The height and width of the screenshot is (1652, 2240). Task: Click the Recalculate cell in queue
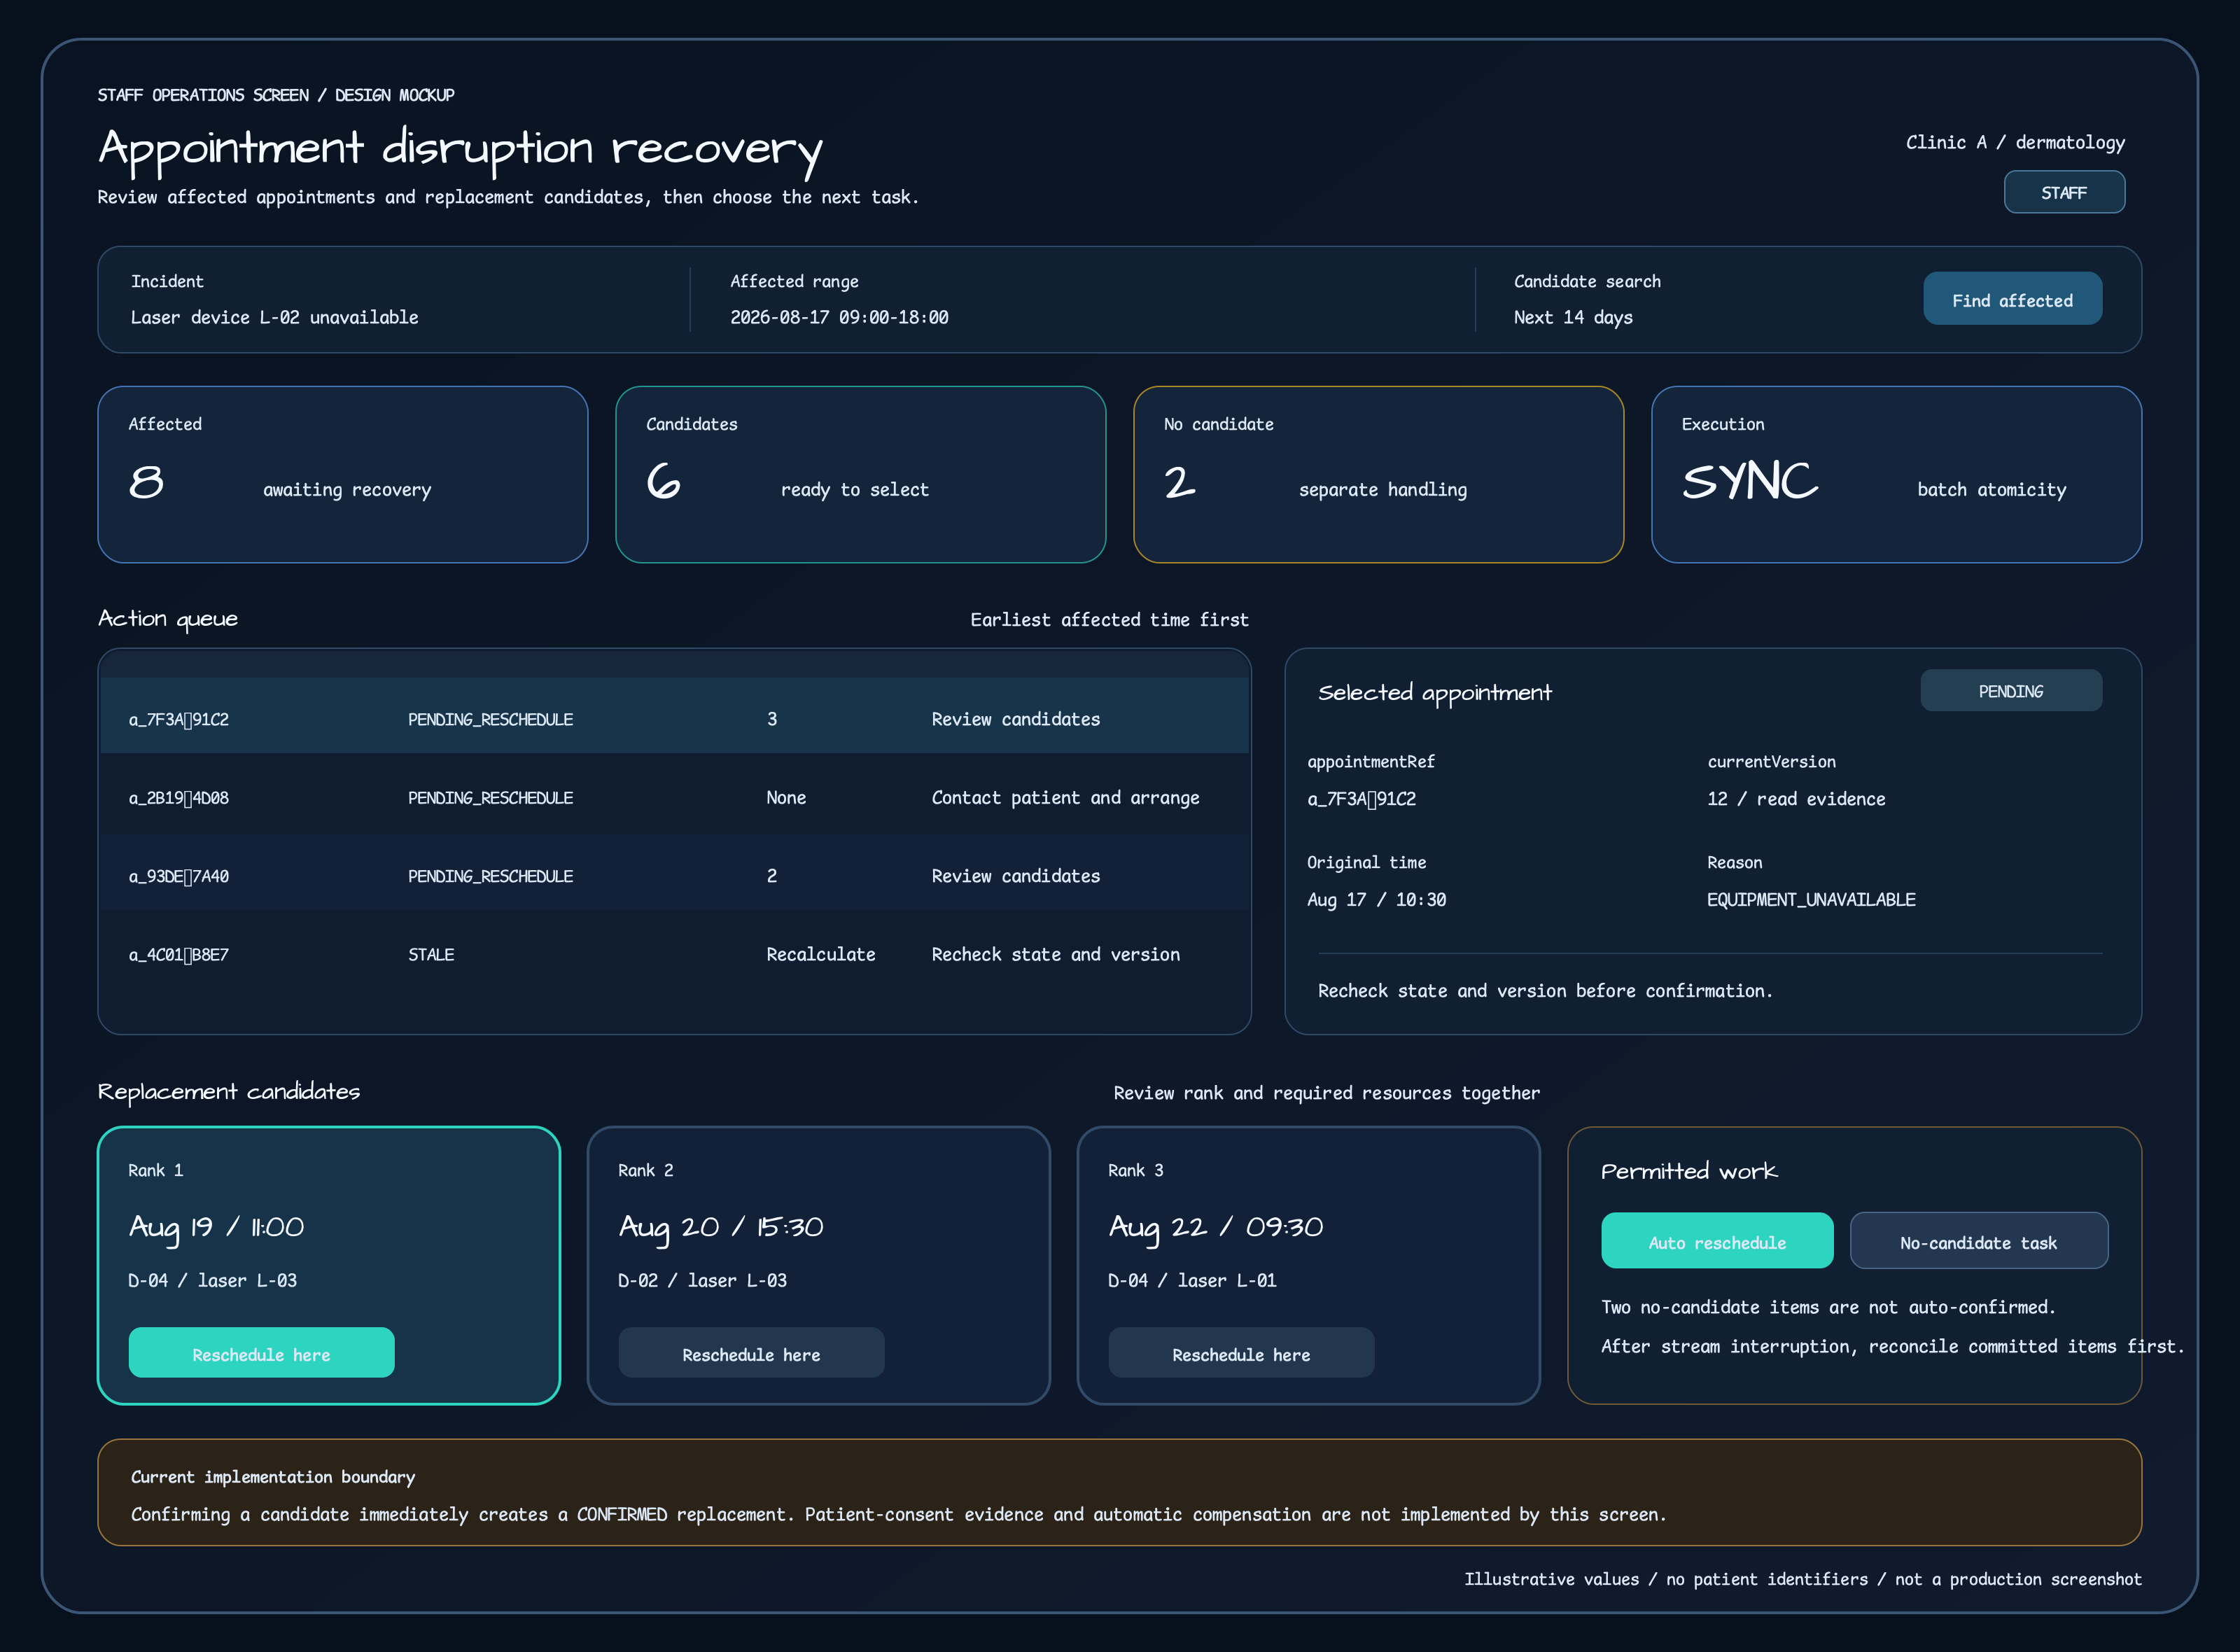click(820, 955)
